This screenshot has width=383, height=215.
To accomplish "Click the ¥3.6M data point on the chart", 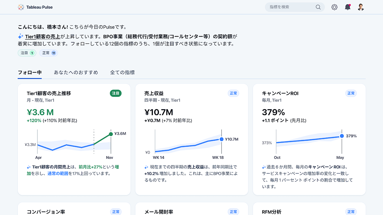I will 111,134.
